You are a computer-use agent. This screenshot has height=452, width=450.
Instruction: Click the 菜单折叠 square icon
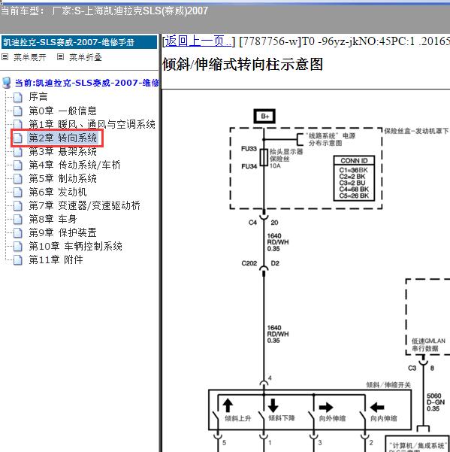pyautogui.click(x=60, y=57)
